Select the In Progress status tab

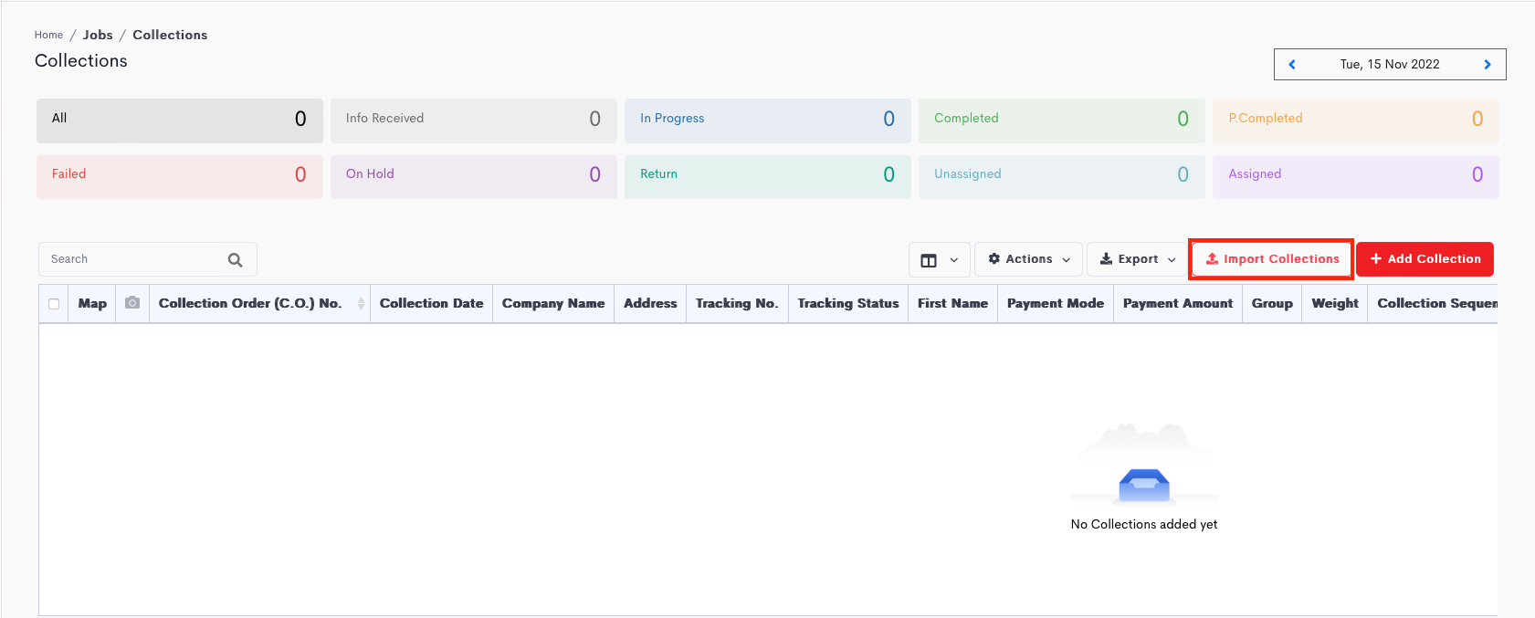click(x=767, y=120)
